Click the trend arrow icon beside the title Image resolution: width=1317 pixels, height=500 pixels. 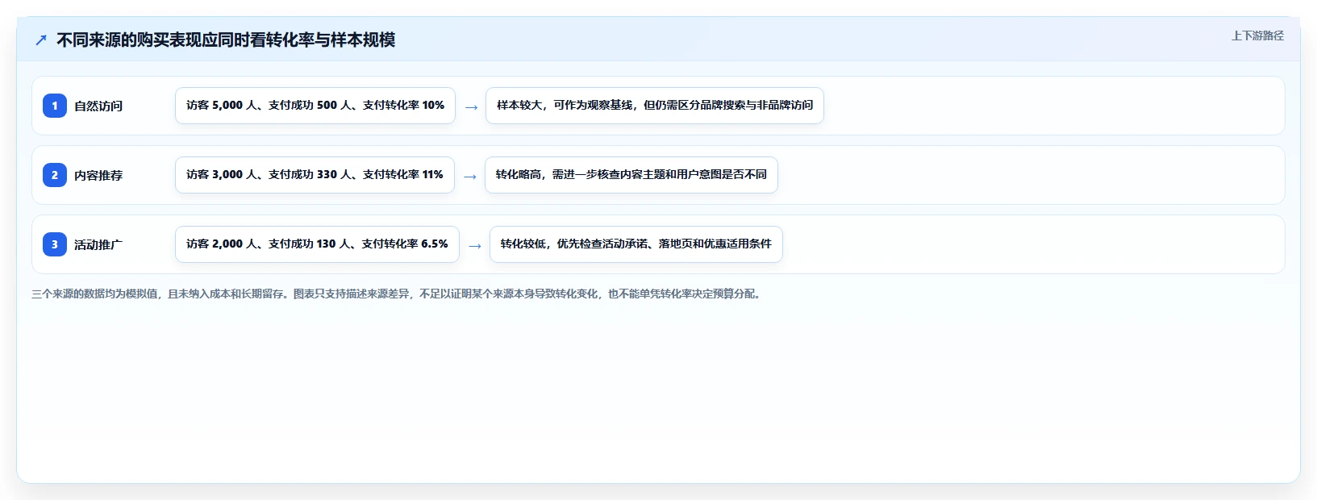pos(41,40)
